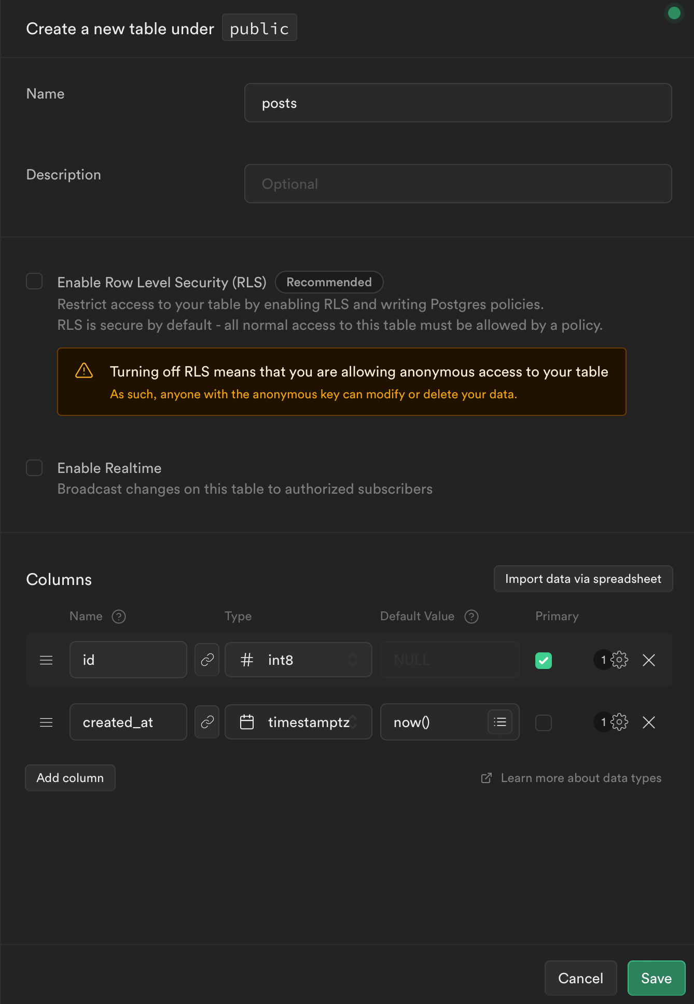Remove the id column with its X icon

[x=649, y=660]
